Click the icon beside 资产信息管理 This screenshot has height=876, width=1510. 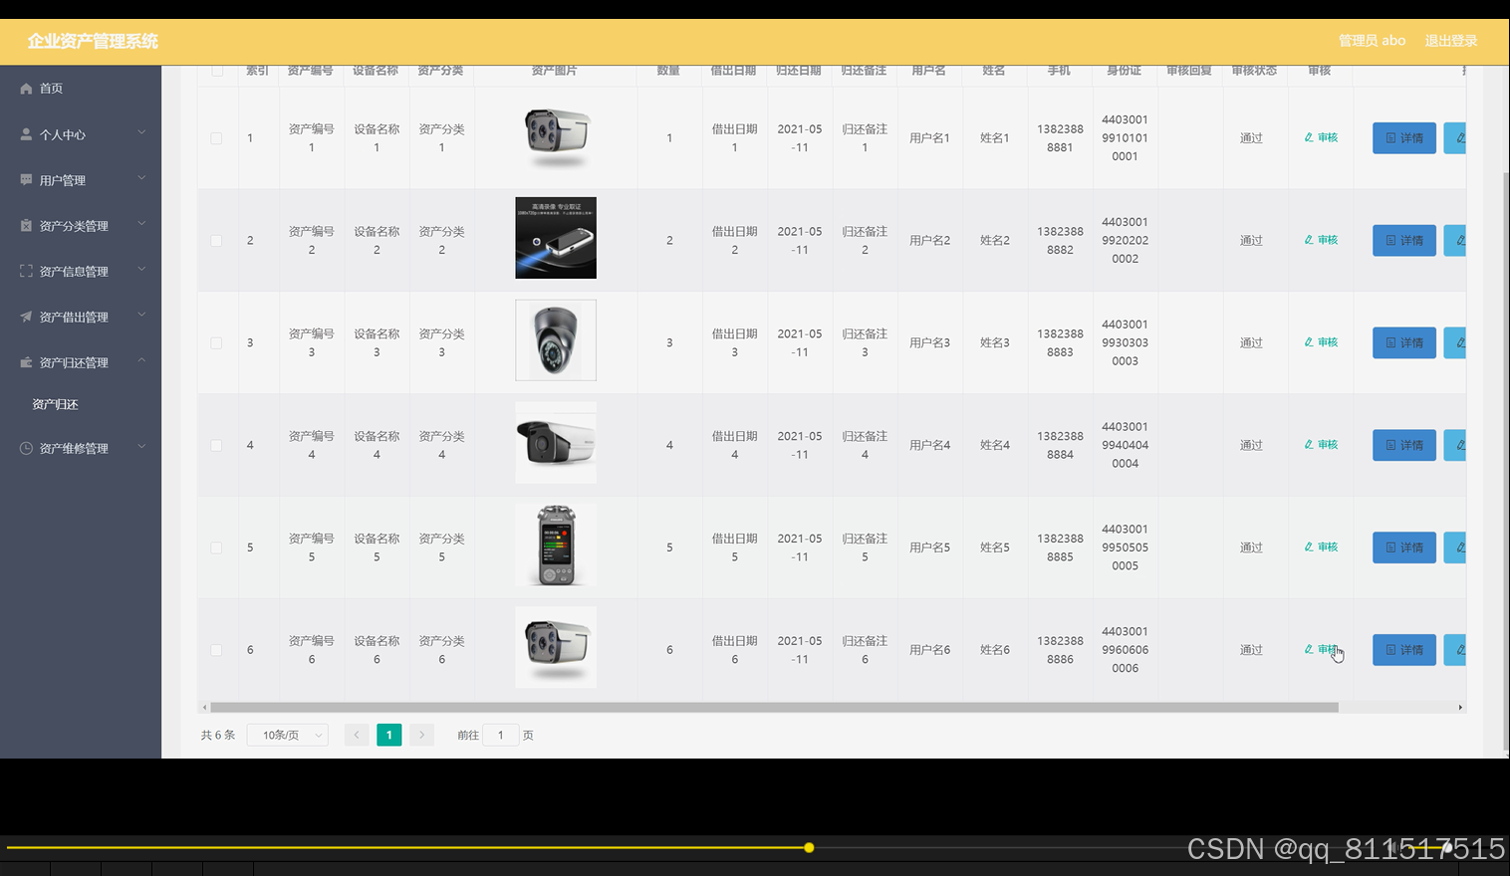26,271
